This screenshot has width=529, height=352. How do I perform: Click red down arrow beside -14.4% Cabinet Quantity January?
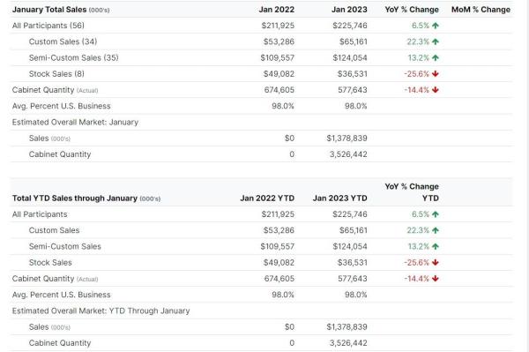click(x=436, y=90)
